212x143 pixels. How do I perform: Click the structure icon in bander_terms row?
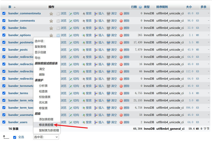point(71,93)
